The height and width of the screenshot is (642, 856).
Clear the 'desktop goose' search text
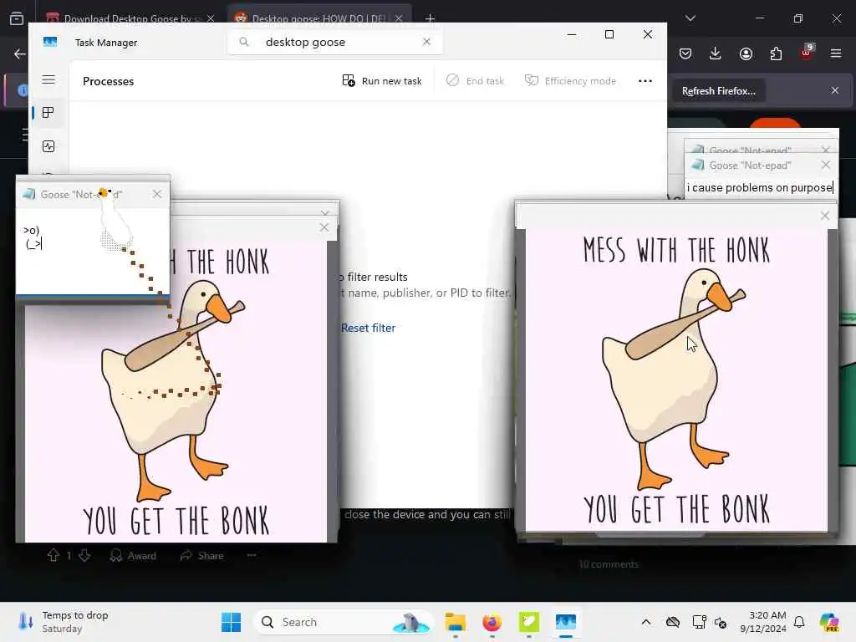click(x=426, y=42)
